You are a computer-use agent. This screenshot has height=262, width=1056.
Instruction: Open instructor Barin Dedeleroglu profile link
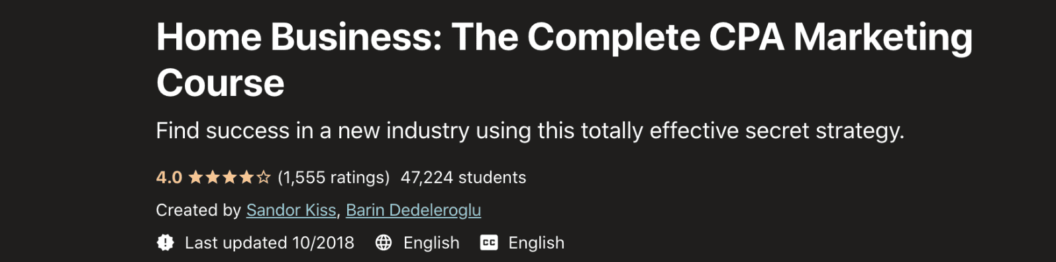pos(413,210)
